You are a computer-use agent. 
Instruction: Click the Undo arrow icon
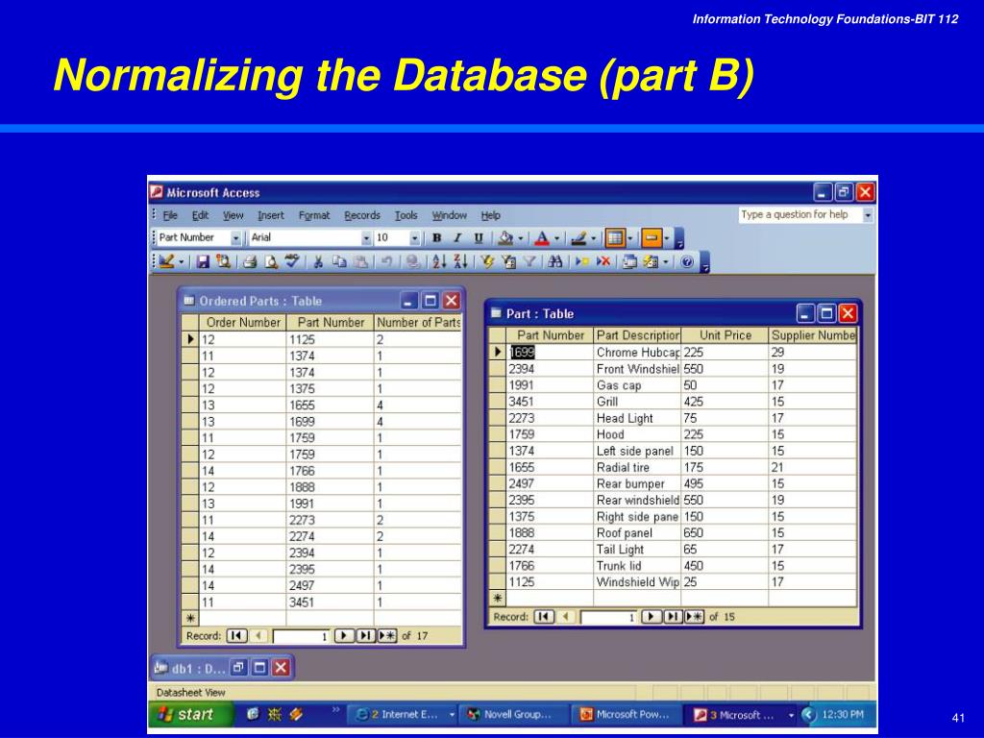pos(386,261)
